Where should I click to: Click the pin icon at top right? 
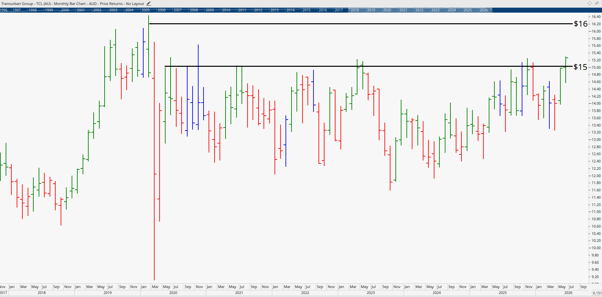click(x=597, y=3)
